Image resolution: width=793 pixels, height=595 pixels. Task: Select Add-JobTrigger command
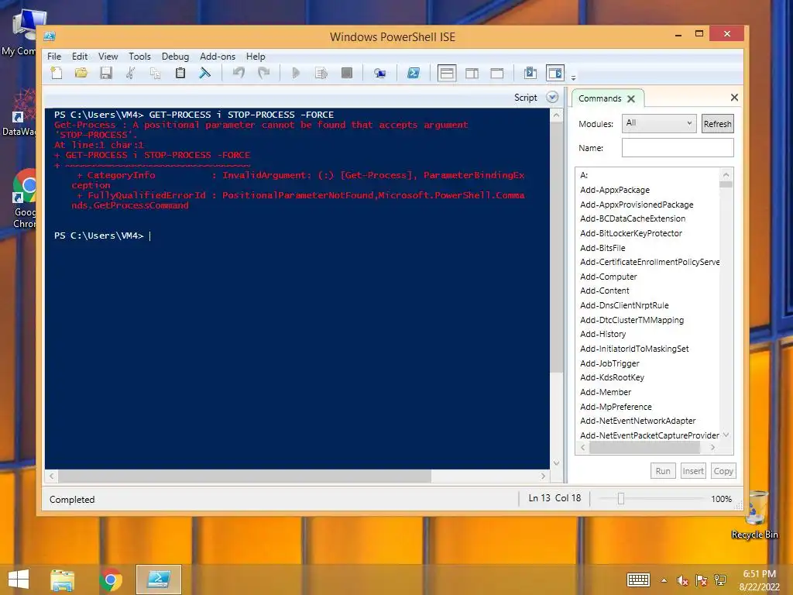point(609,363)
